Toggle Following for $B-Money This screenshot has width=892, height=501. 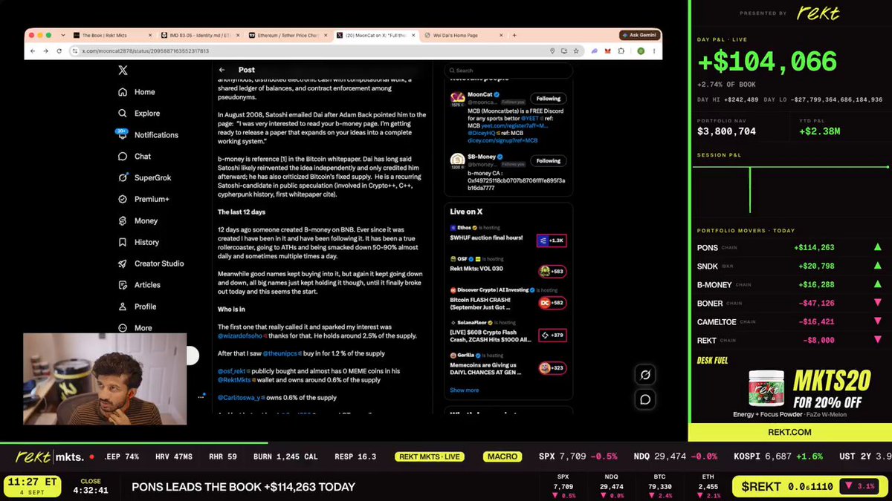tap(549, 160)
